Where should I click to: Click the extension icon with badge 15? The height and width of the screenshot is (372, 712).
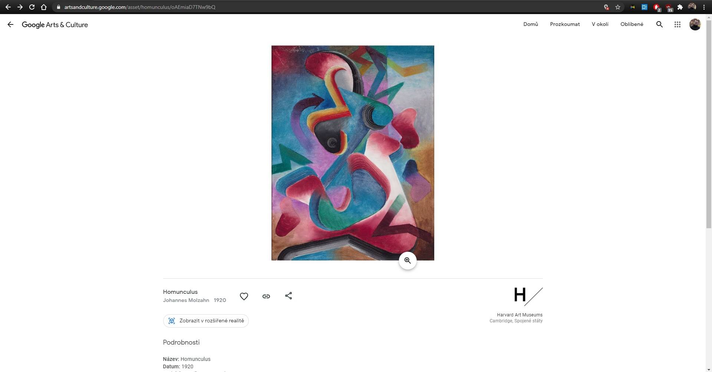click(x=669, y=7)
